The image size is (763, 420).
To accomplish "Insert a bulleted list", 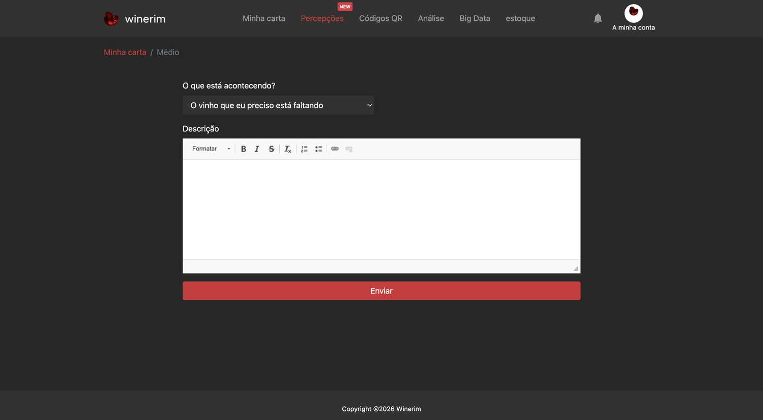I will [318, 149].
